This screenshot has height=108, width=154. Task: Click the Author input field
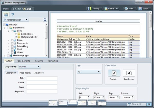tap(42, 83)
